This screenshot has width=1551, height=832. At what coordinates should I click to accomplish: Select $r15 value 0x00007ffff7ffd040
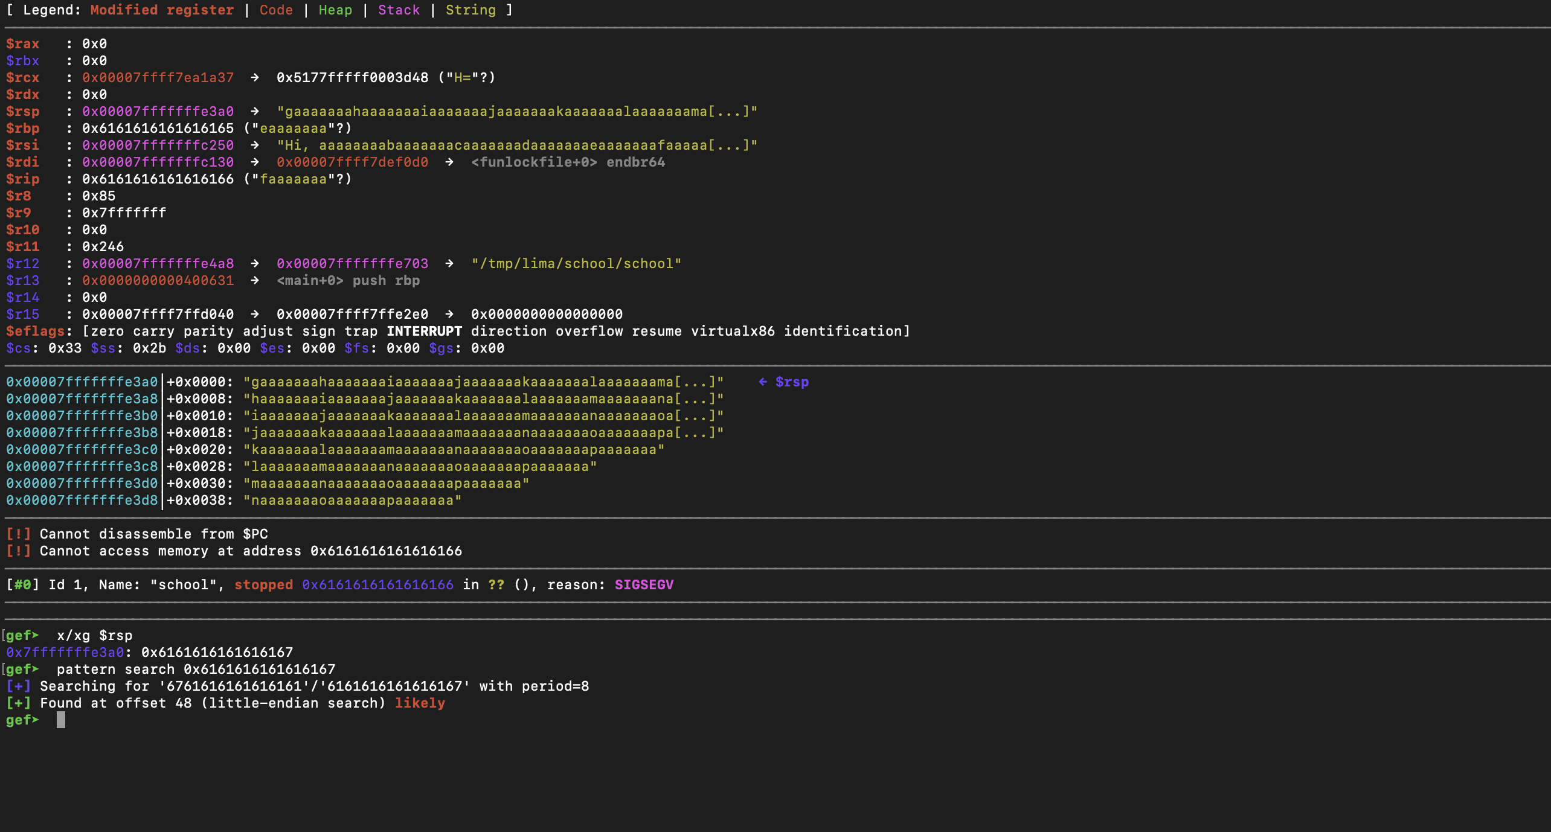[x=158, y=315]
